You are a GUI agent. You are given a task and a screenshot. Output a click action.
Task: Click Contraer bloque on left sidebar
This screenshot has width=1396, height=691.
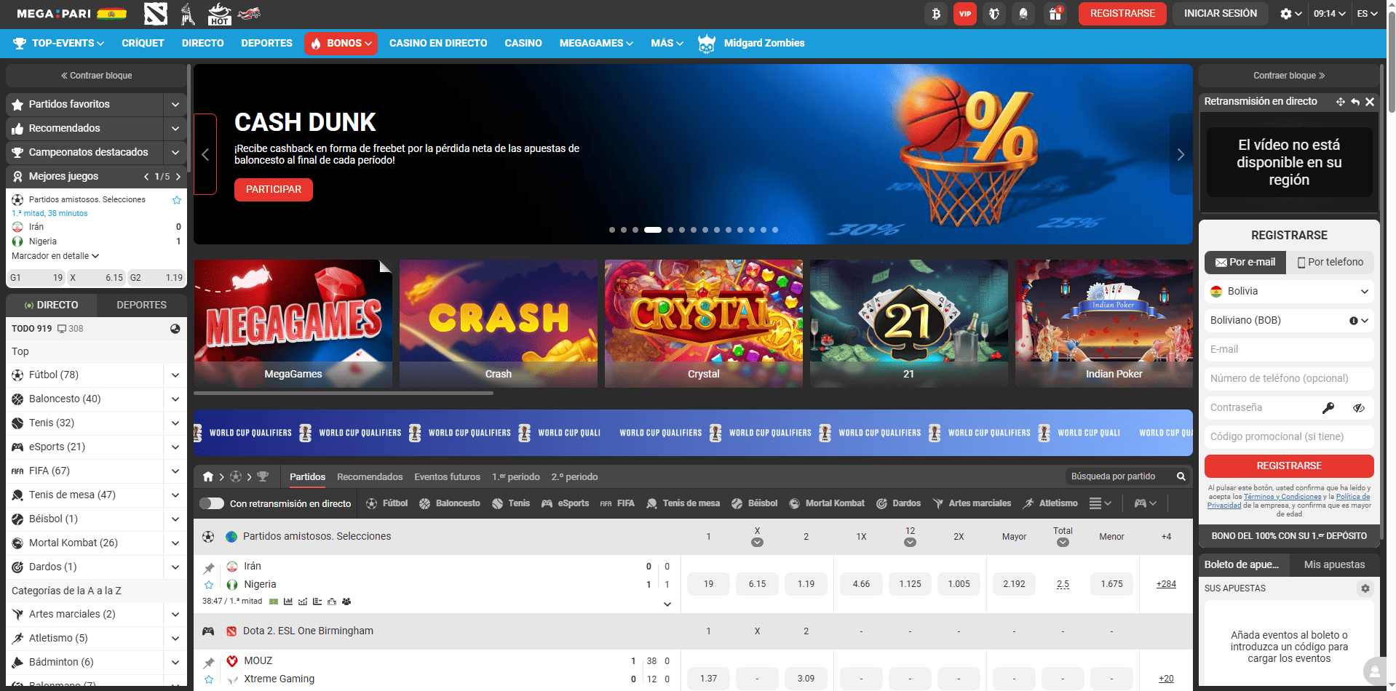point(97,76)
